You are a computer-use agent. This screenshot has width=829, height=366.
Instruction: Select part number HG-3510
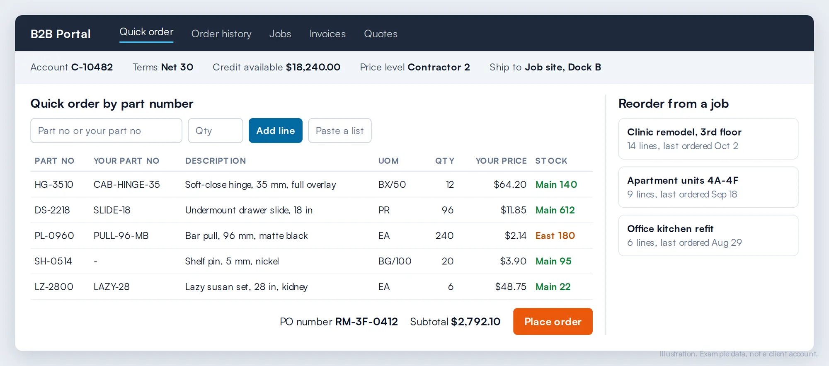(54, 184)
